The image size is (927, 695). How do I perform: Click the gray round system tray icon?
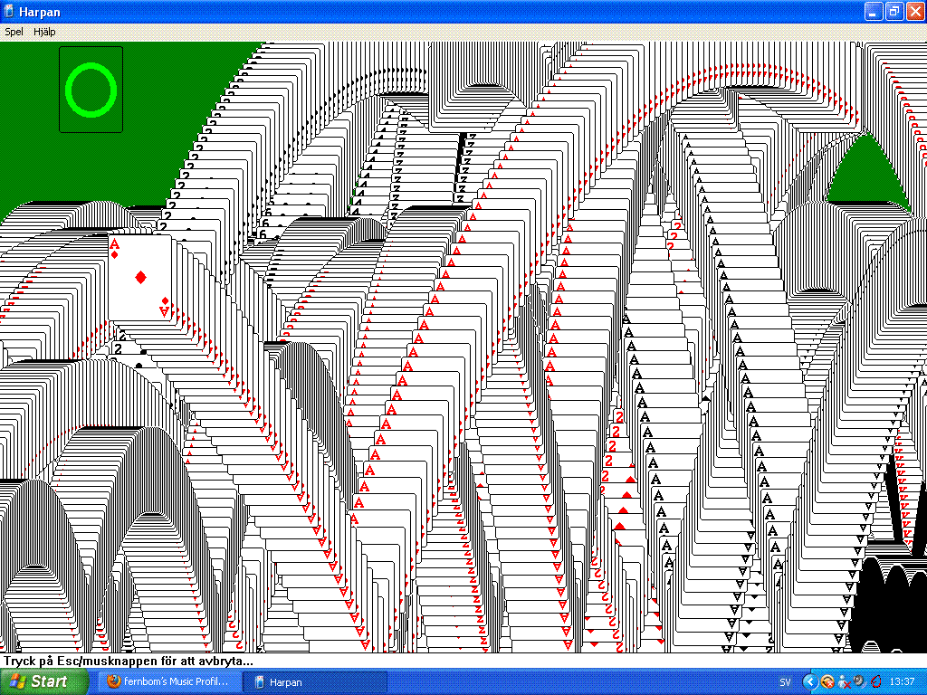[x=858, y=681]
